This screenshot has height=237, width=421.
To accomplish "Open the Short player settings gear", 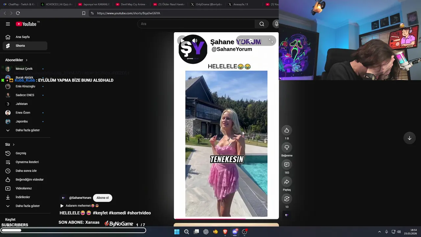I will (x=251, y=41).
